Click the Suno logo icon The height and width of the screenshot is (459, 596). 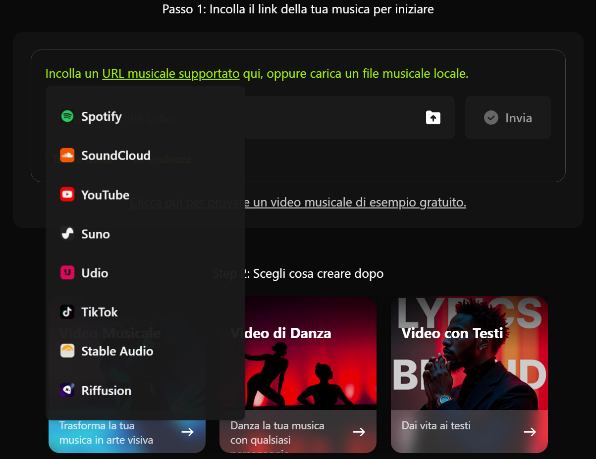pos(67,234)
